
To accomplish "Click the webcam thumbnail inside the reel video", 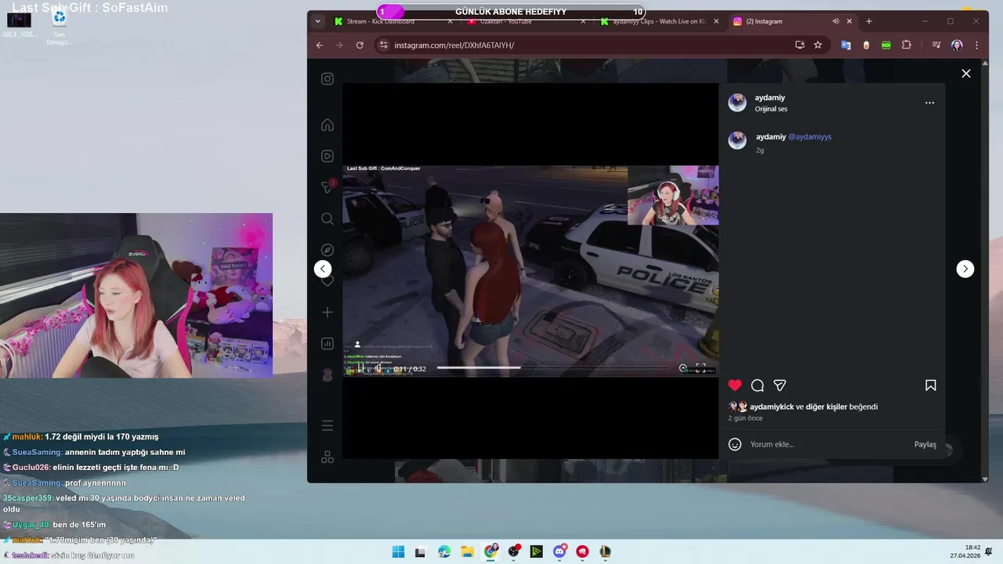I will (673, 195).
